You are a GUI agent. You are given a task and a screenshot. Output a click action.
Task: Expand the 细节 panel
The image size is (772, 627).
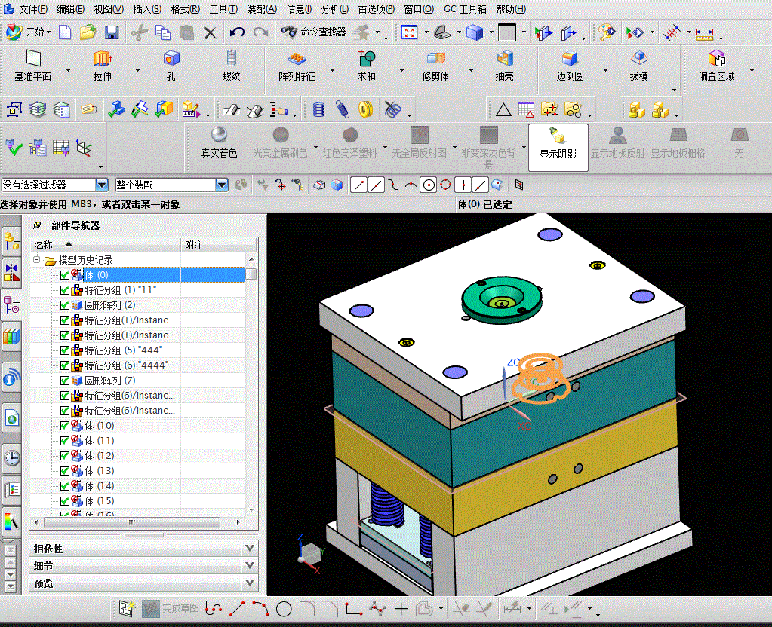point(250,565)
